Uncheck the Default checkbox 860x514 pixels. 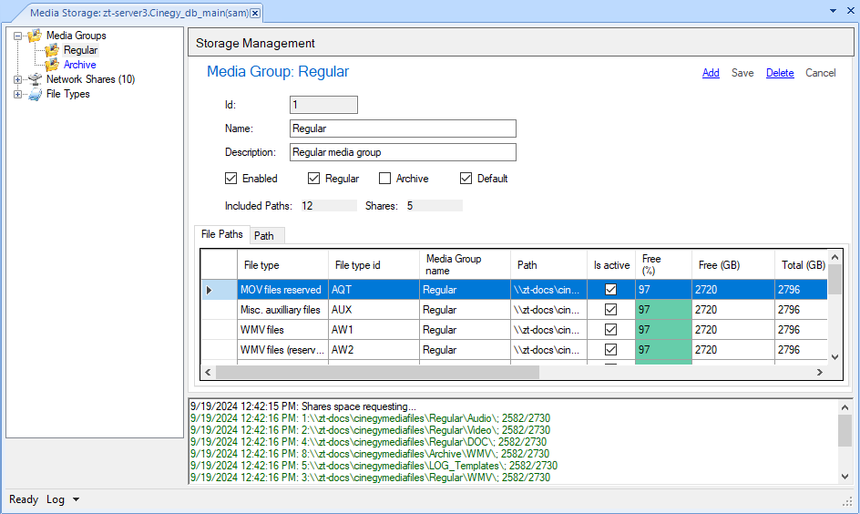(466, 179)
